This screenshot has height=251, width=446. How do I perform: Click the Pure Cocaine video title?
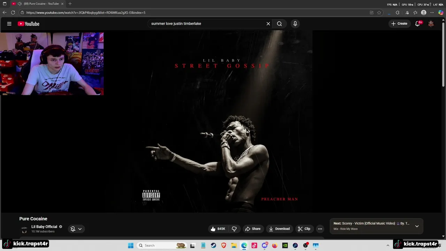(33, 219)
